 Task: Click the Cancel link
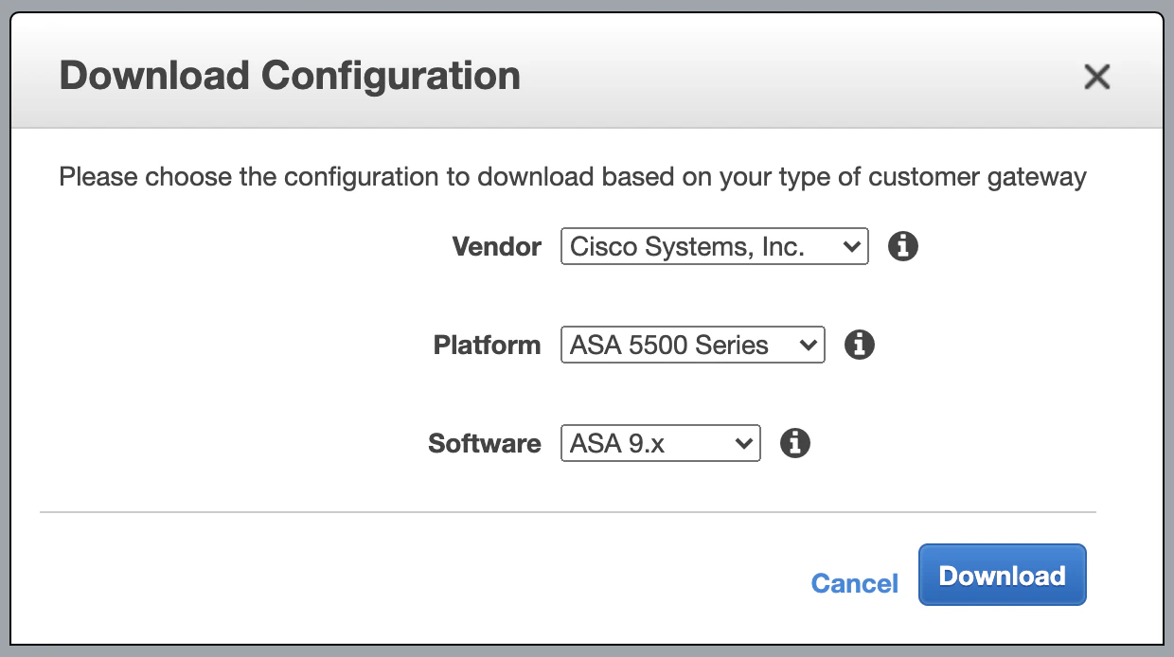pyautogui.click(x=854, y=583)
